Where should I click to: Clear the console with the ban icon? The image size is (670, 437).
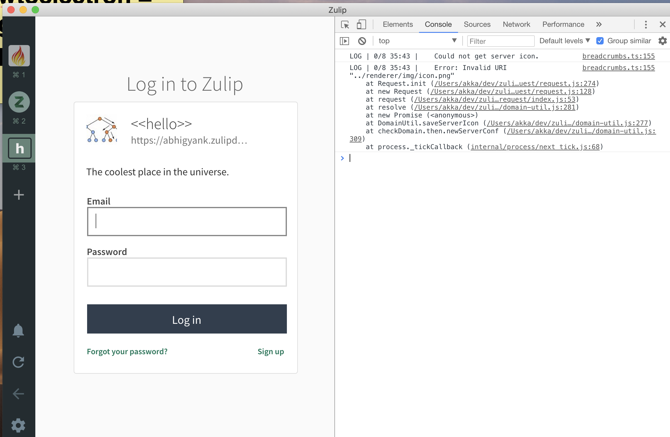(x=362, y=41)
